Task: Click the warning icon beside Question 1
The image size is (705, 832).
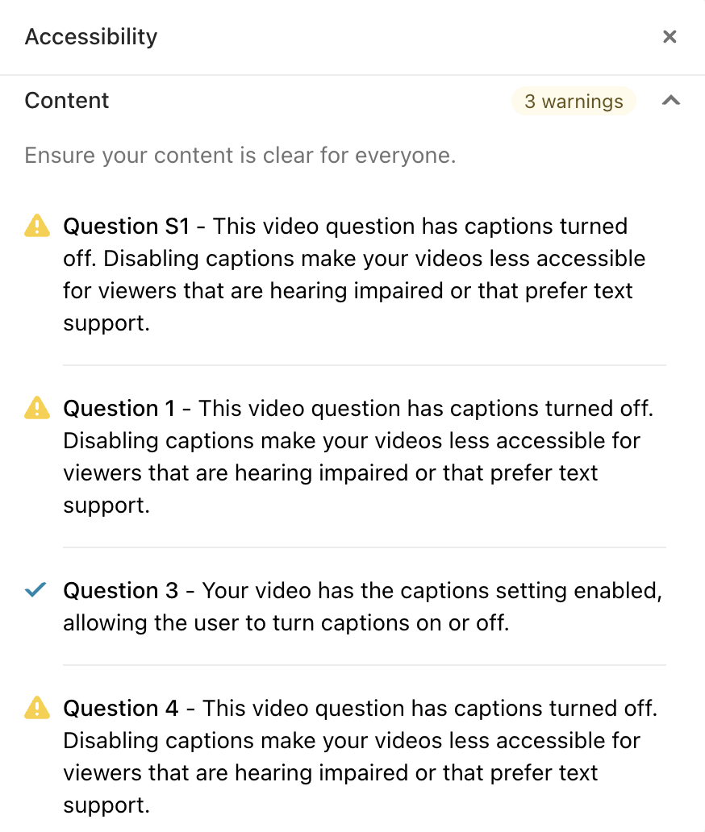Action: [x=37, y=407]
